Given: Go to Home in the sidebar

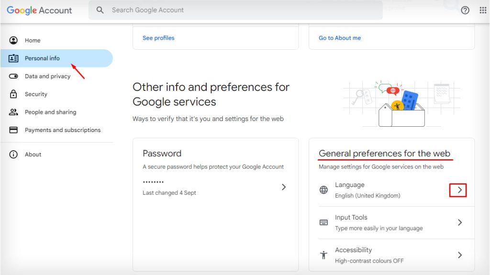Looking at the screenshot, I should [33, 41].
